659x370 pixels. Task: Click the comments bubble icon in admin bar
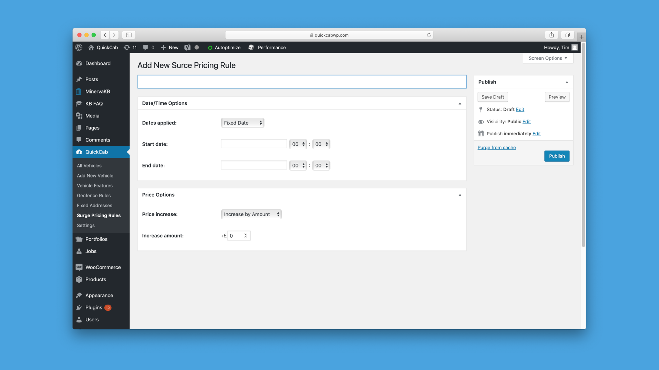[x=146, y=48]
